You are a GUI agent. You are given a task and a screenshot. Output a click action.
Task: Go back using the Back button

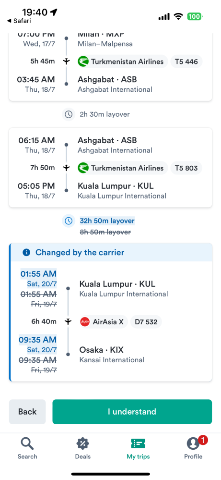coord(27,412)
